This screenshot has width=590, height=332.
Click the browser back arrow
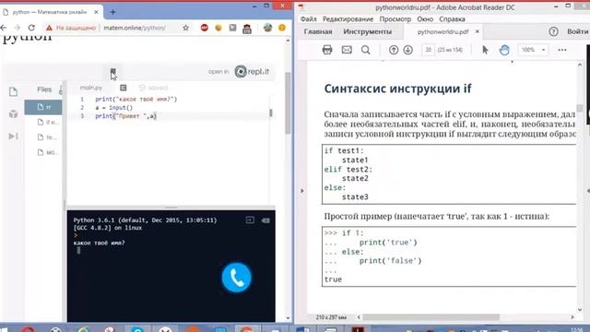[4, 28]
